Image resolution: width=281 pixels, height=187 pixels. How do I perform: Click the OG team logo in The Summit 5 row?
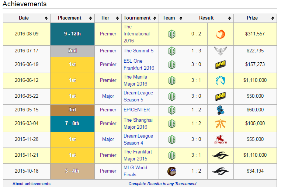coord(171,51)
